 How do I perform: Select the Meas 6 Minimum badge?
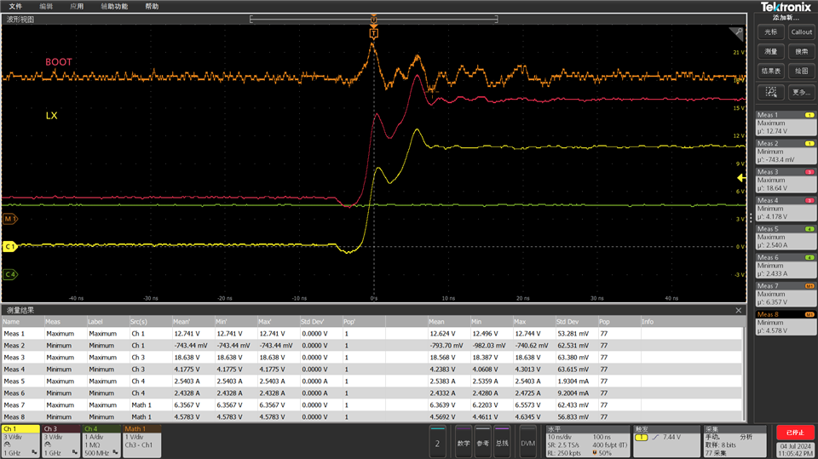pyautogui.click(x=786, y=266)
